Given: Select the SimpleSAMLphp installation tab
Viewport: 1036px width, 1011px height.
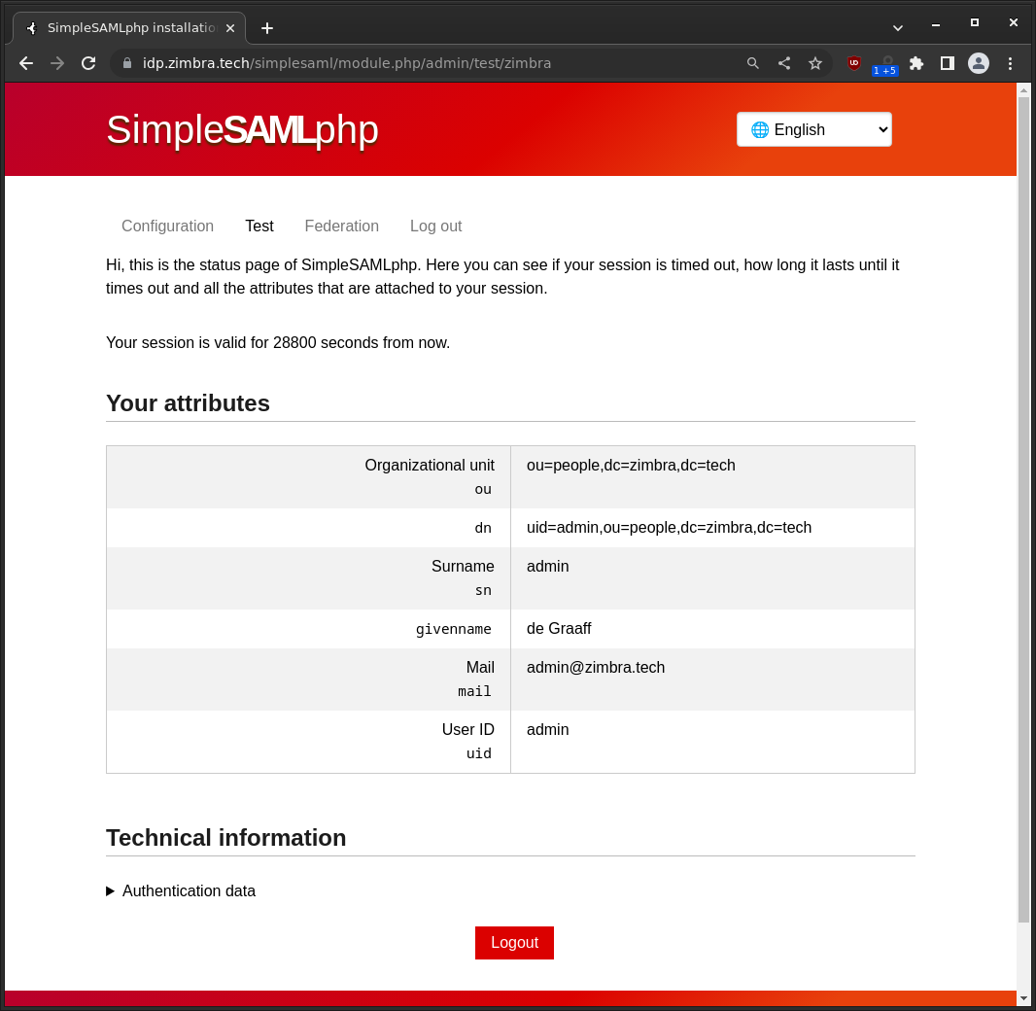Looking at the screenshot, I should click(x=129, y=28).
